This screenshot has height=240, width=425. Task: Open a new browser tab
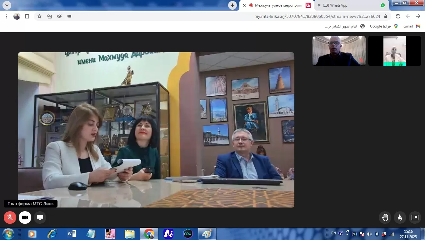(232, 5)
